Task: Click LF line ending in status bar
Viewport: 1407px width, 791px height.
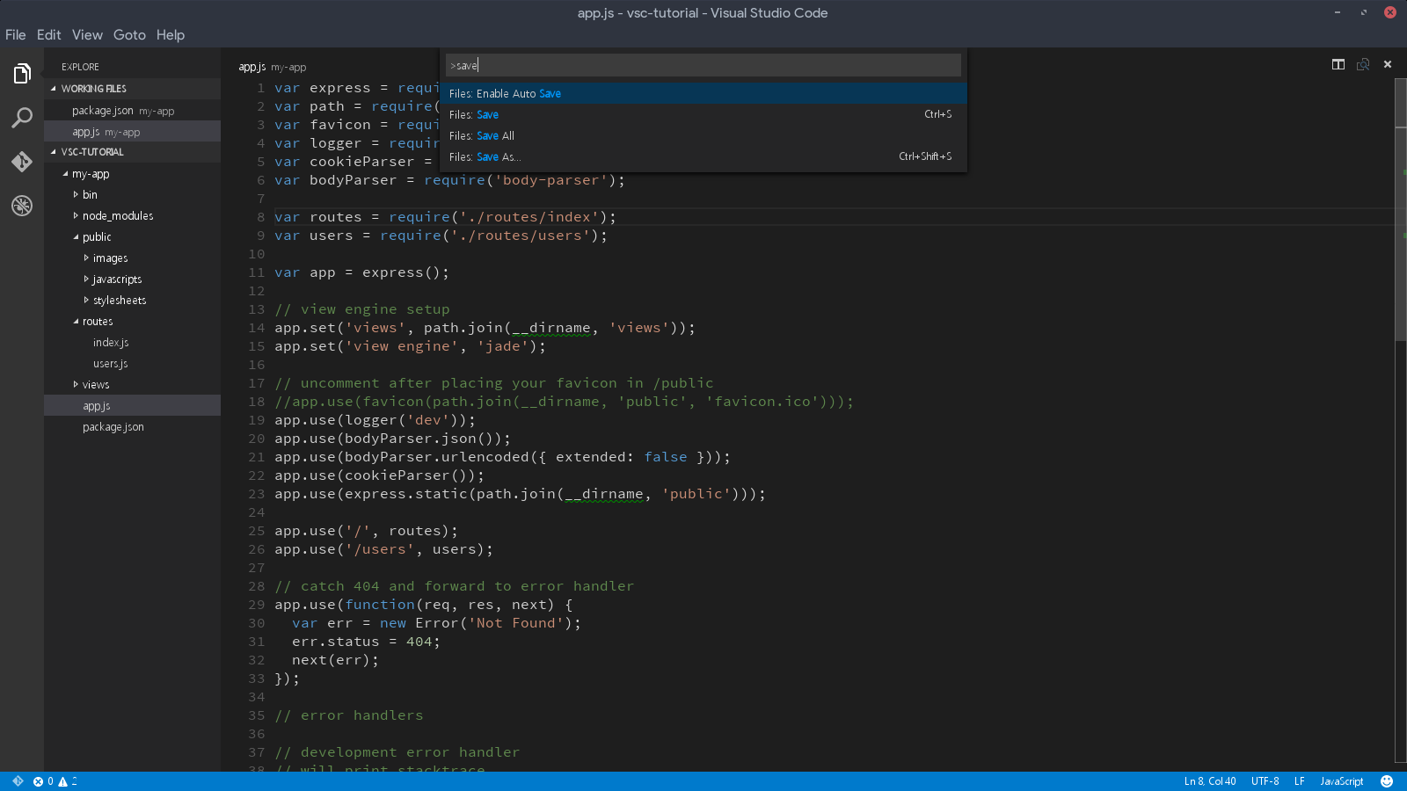Action: tap(1300, 781)
